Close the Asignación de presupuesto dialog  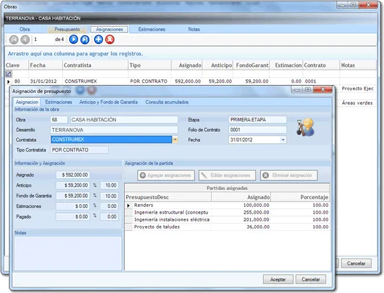323,90
